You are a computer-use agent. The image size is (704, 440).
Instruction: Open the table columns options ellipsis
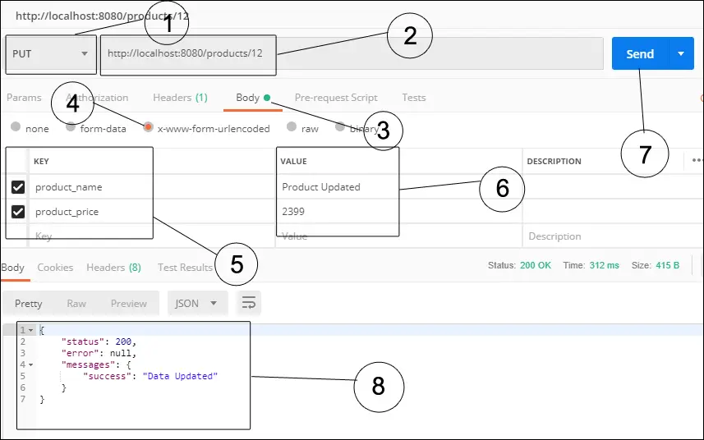tap(697, 160)
